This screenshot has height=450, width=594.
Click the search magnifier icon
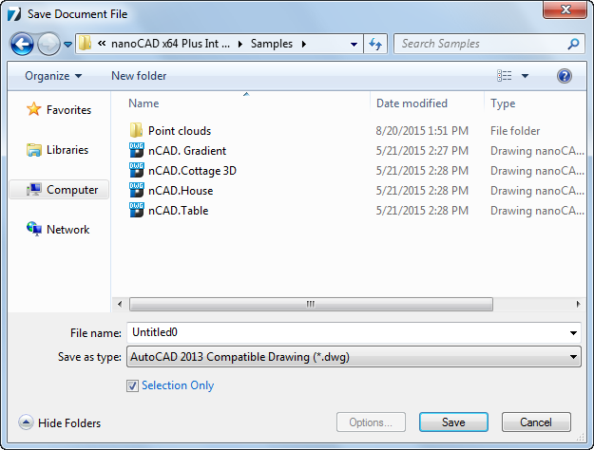[573, 44]
